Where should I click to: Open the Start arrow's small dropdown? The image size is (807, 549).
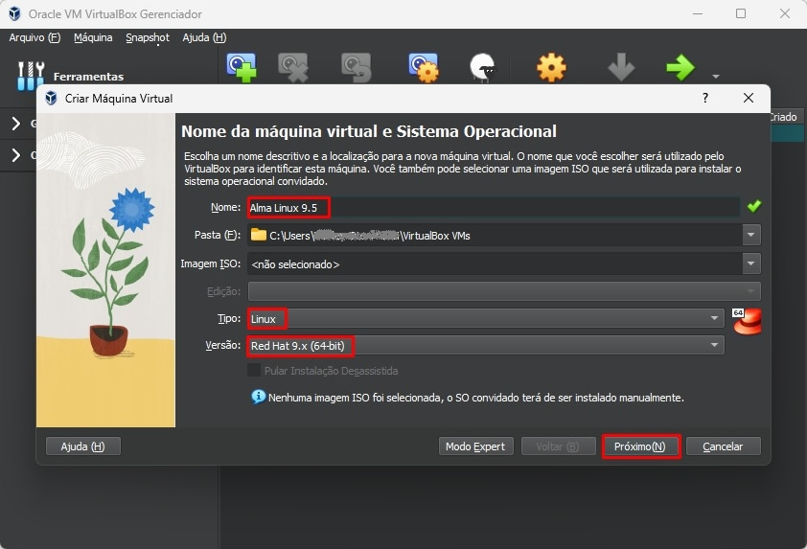point(715,76)
